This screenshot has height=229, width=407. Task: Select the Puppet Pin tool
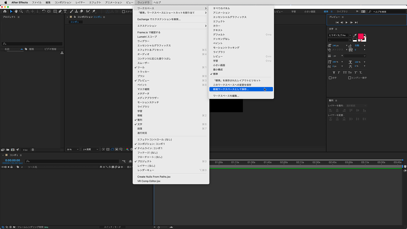pos(94,12)
